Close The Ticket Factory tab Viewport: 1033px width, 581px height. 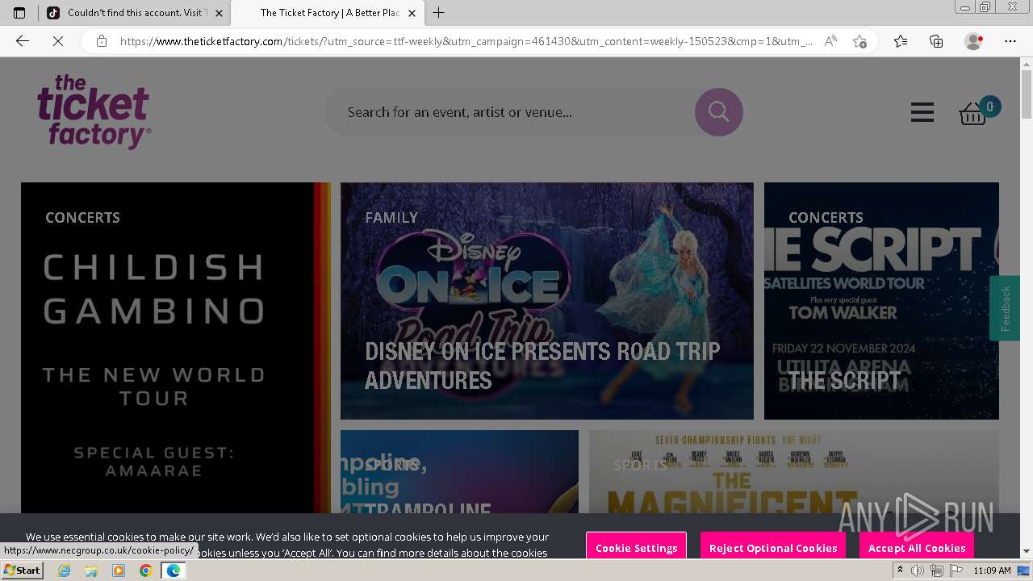pos(412,13)
